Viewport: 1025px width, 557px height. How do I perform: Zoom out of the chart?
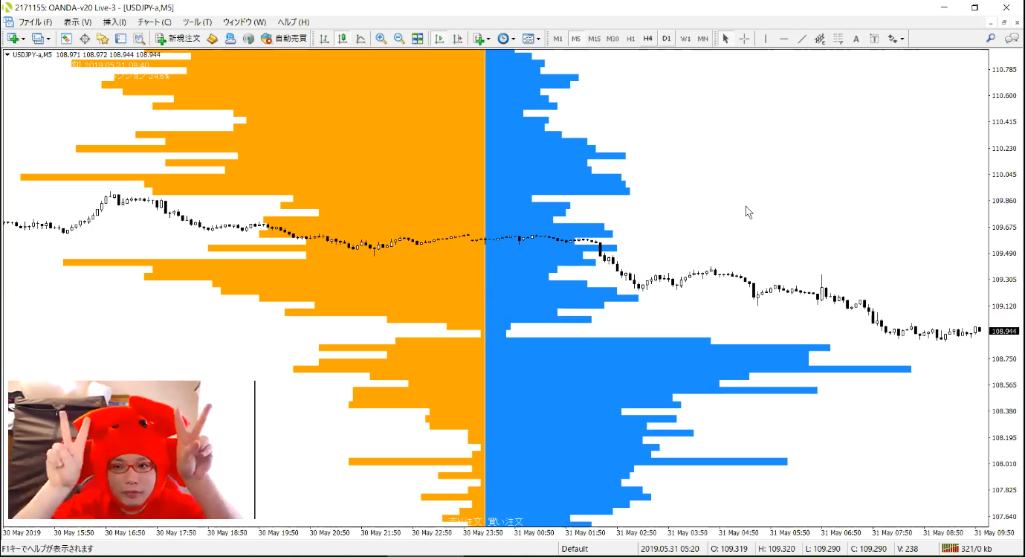click(x=399, y=39)
